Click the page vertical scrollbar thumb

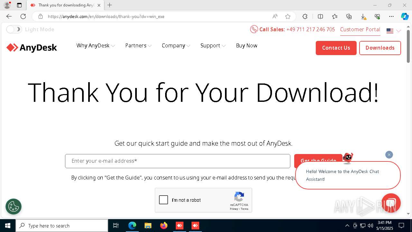pos(408,46)
